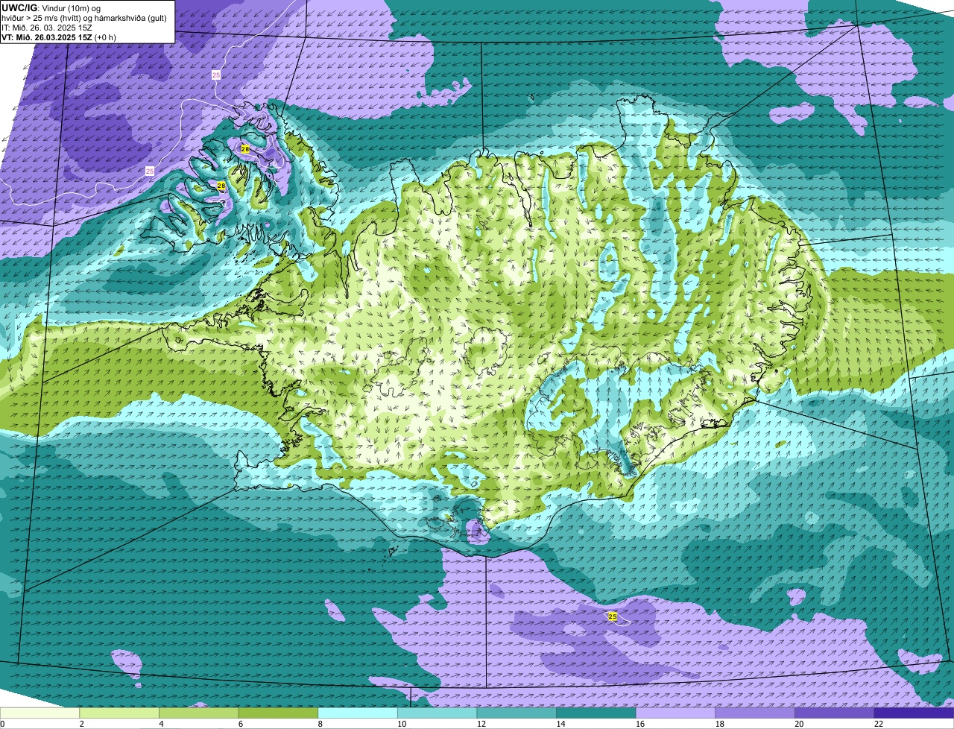Click the white "25" contour label nearest the title box
The width and height of the screenshot is (954, 729).
click(x=216, y=75)
